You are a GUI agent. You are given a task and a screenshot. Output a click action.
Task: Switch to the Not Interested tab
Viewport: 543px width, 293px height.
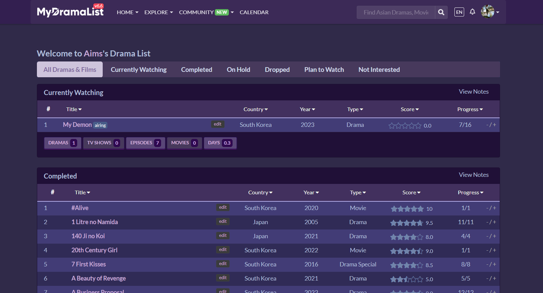click(379, 70)
